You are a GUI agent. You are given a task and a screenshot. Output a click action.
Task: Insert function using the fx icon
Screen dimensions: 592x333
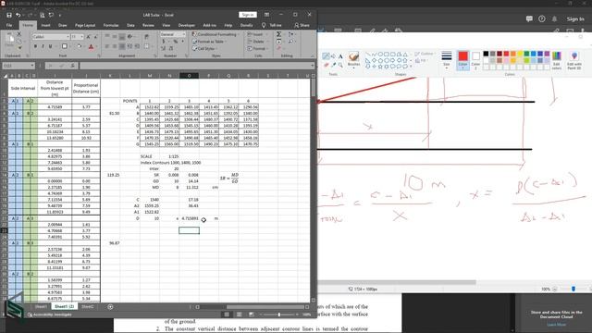click(x=72, y=66)
